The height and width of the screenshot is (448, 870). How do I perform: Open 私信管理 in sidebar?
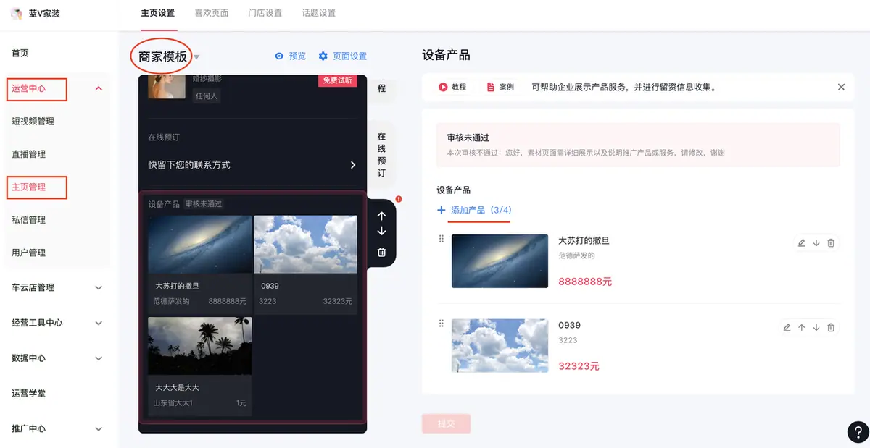point(29,220)
